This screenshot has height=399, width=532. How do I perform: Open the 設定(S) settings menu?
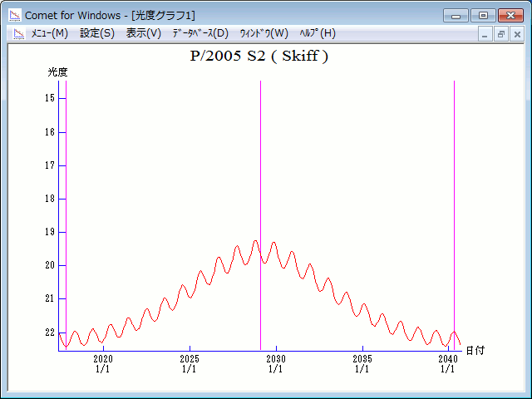[97, 33]
